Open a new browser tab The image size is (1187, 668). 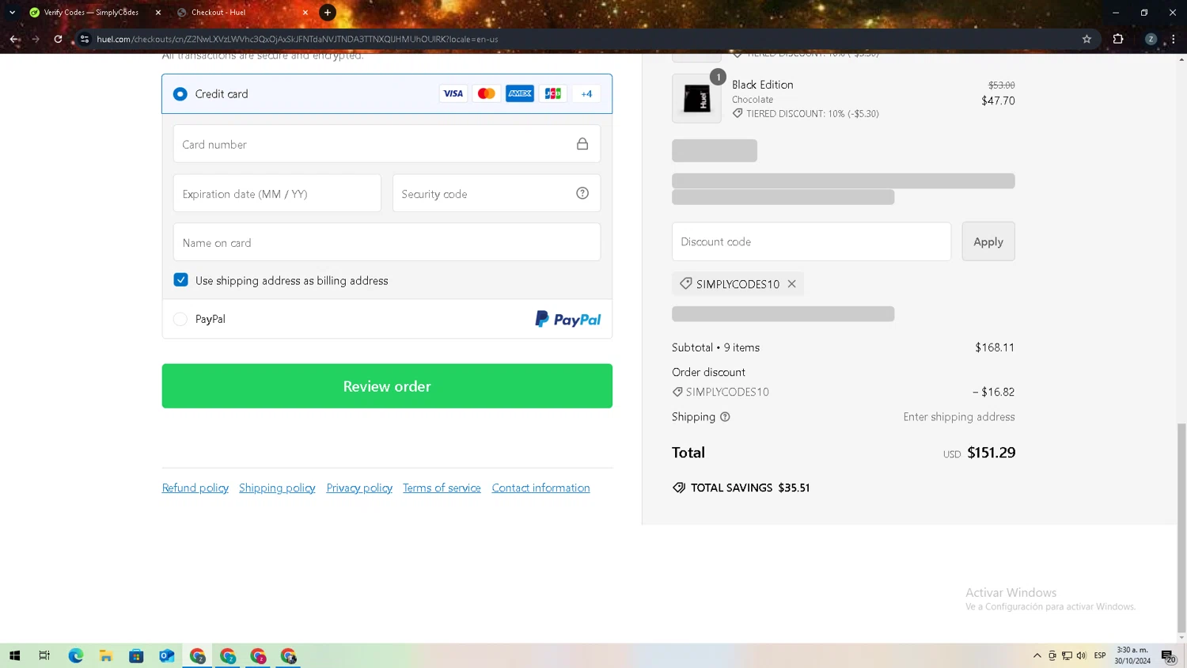click(x=328, y=13)
